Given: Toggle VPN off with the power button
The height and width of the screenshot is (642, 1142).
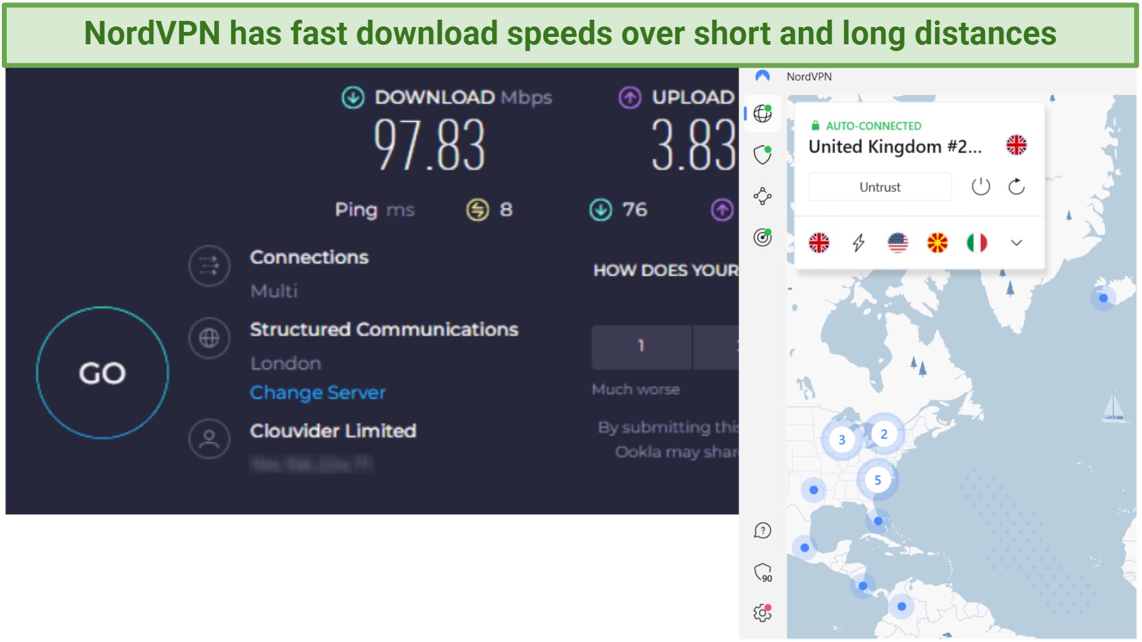Looking at the screenshot, I should tap(980, 186).
